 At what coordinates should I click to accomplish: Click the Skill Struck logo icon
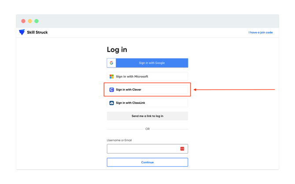click(x=22, y=32)
